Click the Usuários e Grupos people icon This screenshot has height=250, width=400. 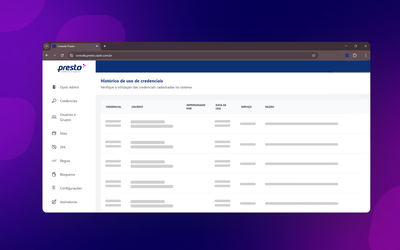(54, 117)
